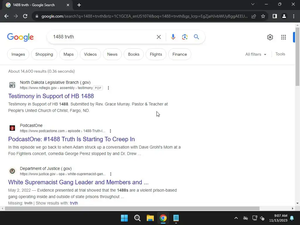Show results with trvth link
Screen dimensions: 300x225
(x=74, y=203)
